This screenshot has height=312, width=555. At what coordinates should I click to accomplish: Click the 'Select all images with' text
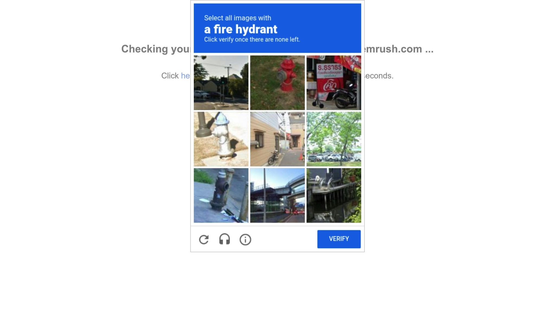click(x=237, y=18)
